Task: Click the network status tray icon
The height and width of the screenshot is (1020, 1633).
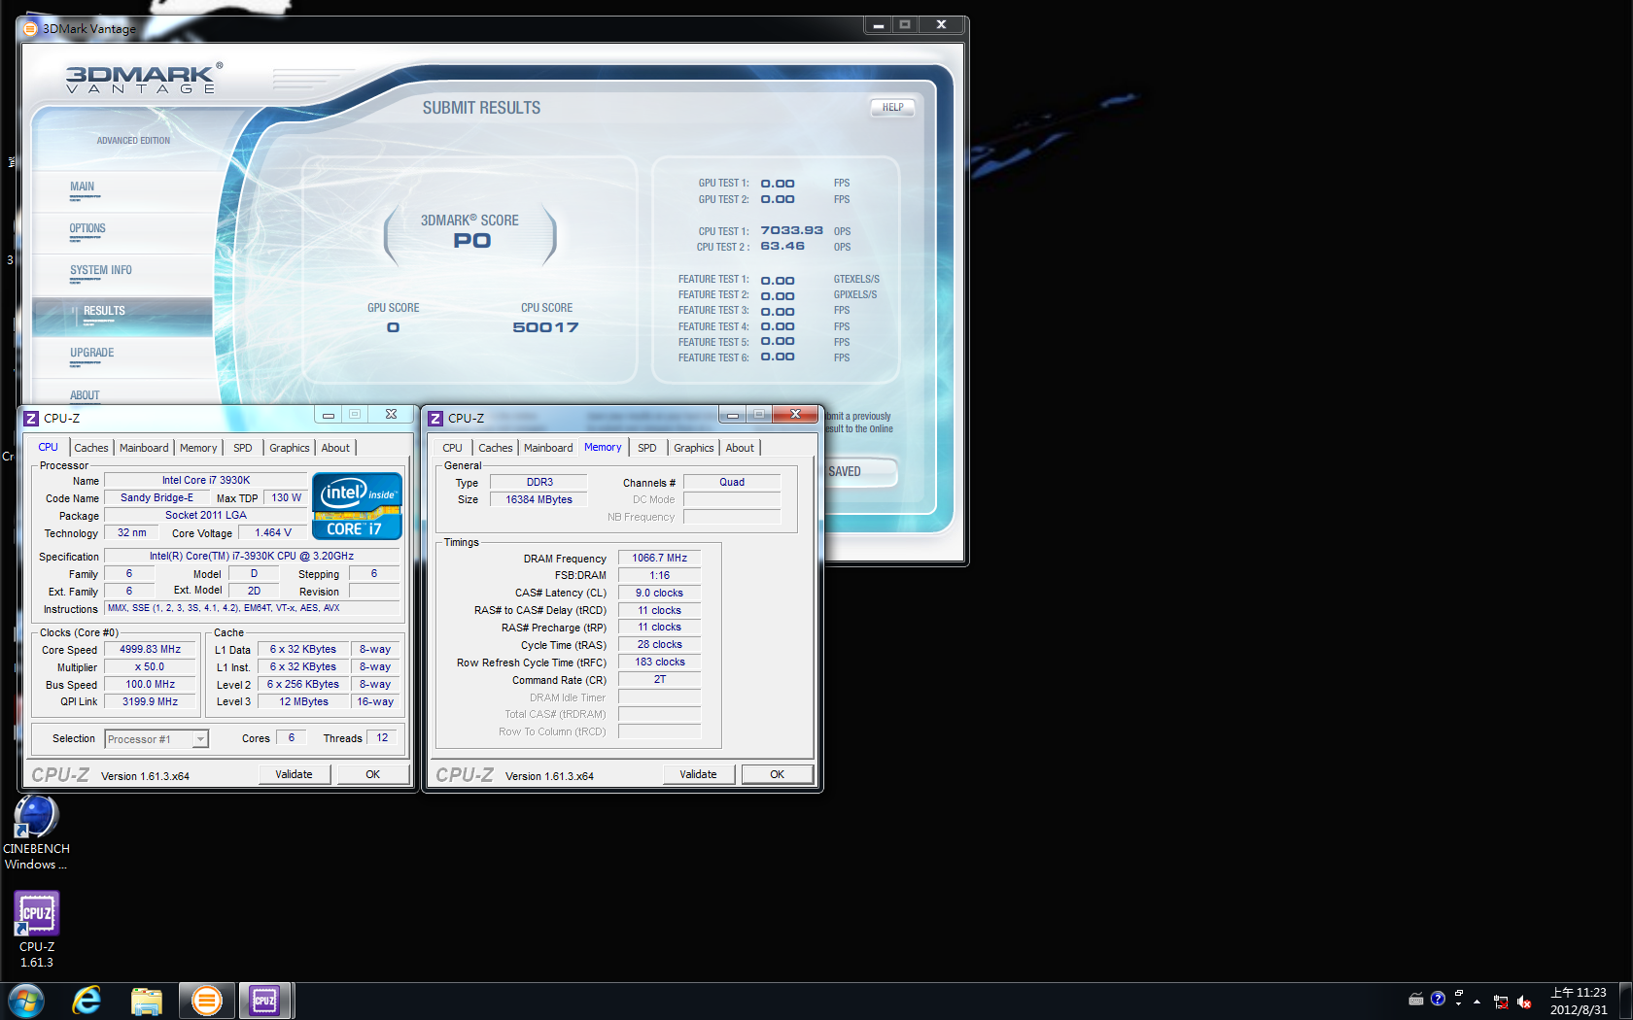Action: pyautogui.click(x=1501, y=1002)
